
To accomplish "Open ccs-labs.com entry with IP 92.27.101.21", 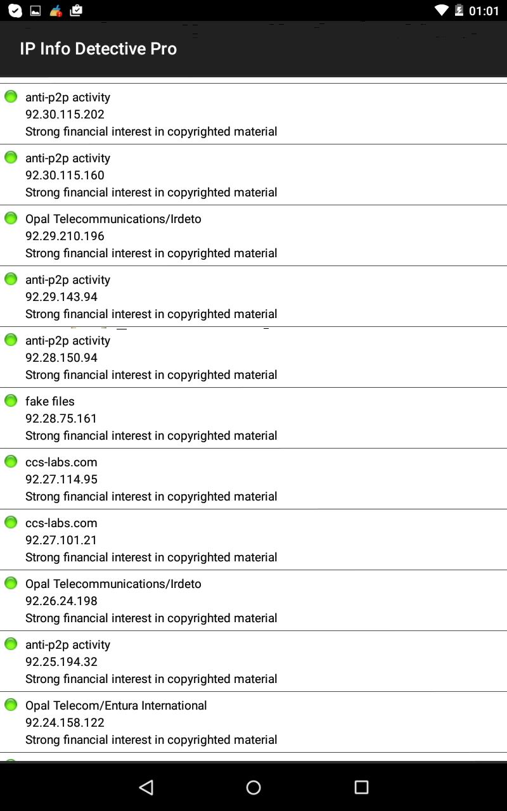I will [x=253, y=540].
